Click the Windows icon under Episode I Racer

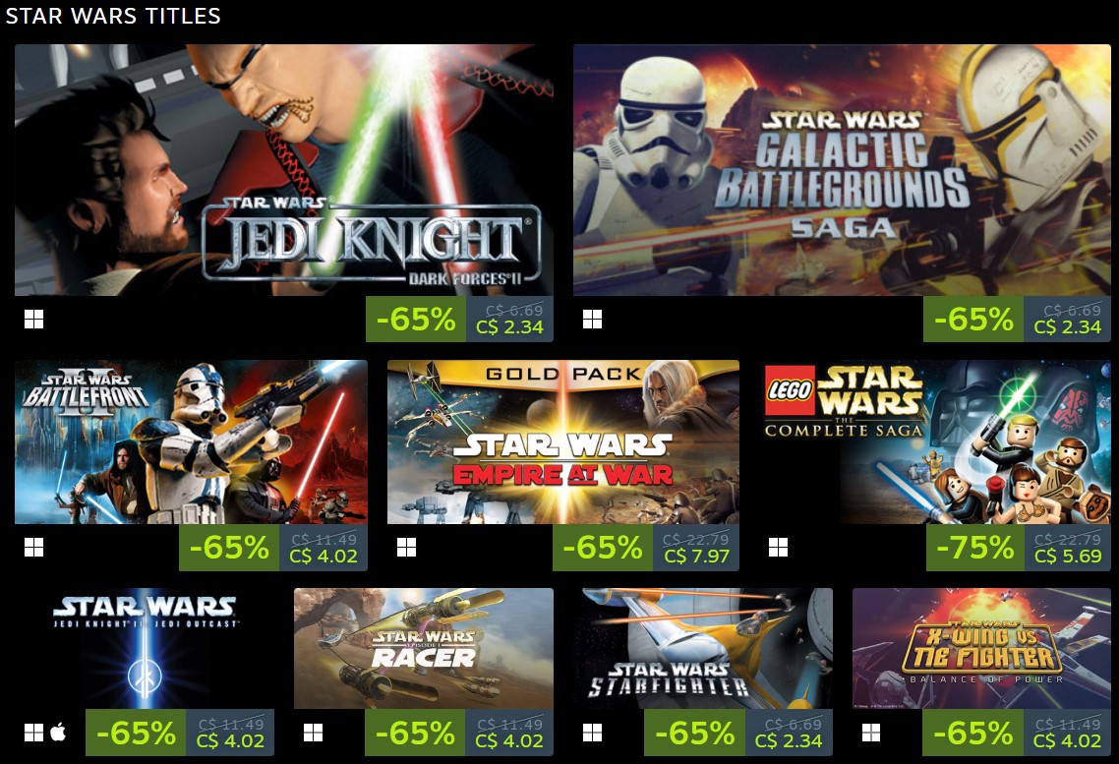313,733
